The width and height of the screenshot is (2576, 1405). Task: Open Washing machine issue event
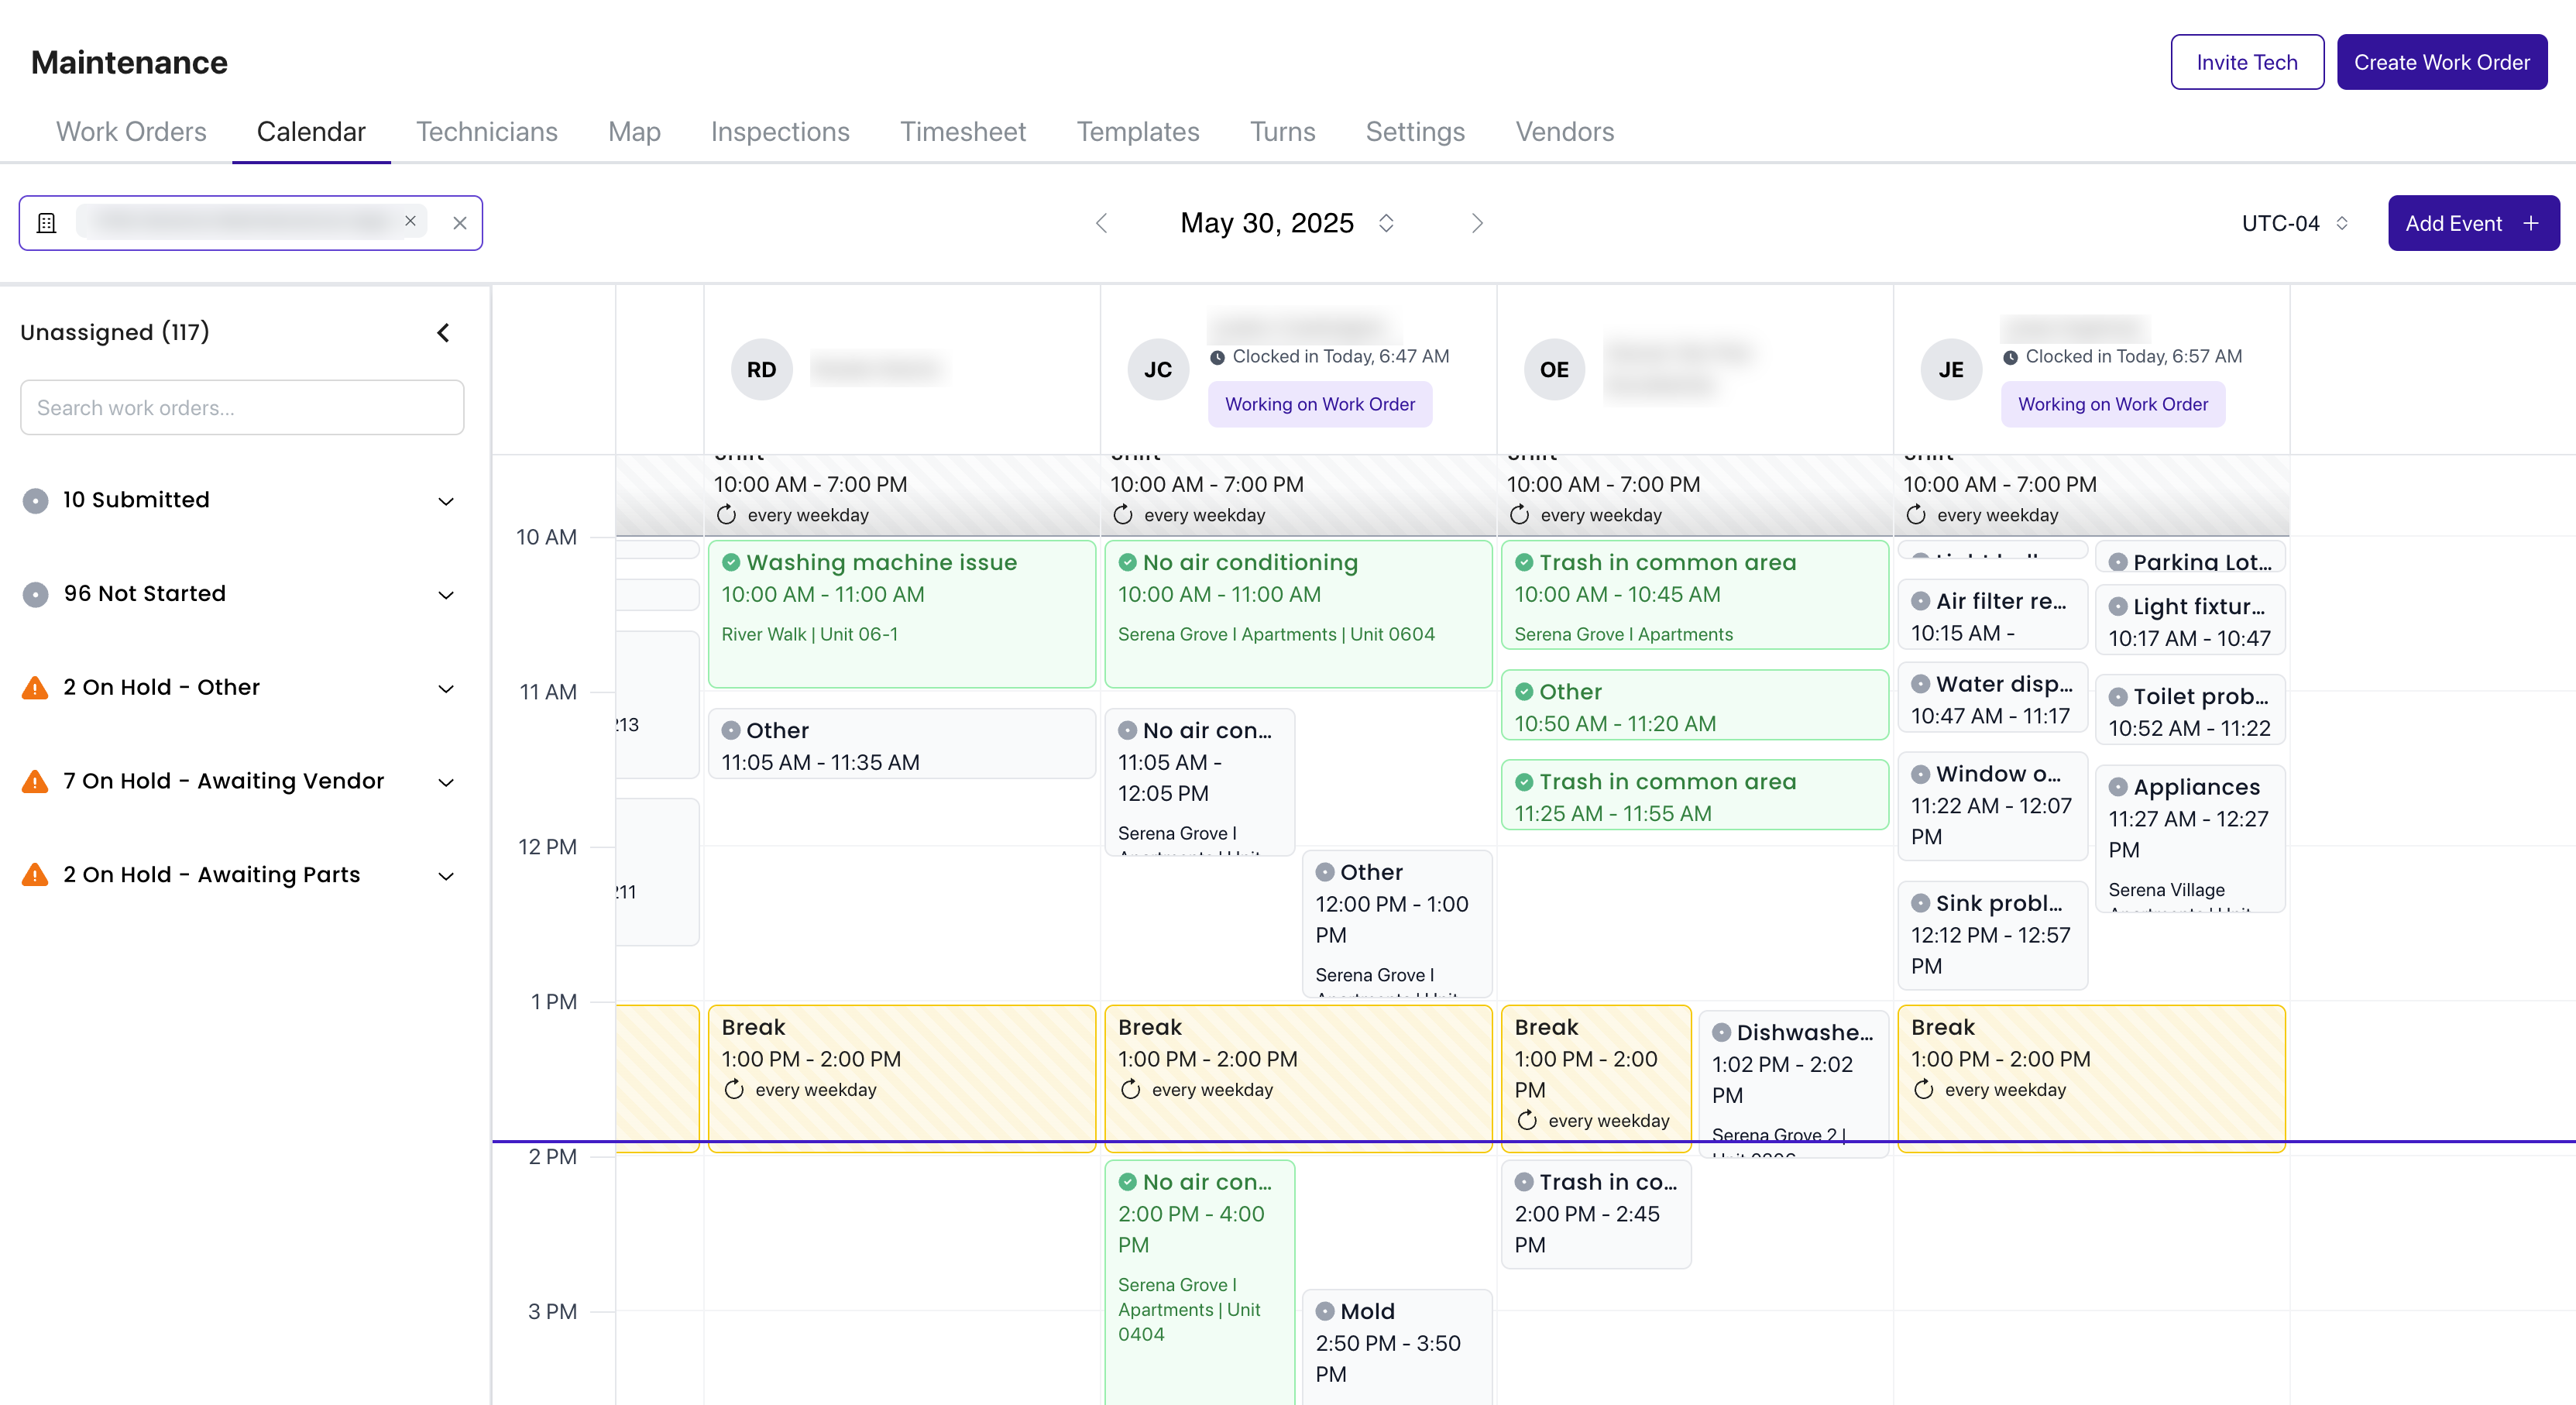(902, 613)
